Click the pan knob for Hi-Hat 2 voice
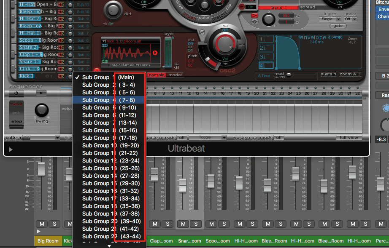The image size is (389, 248). [70, 19]
